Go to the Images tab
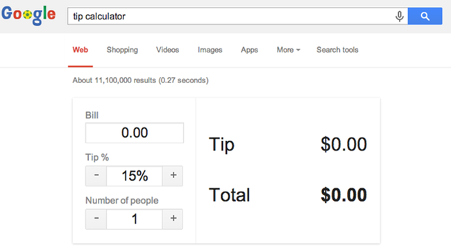 click(x=210, y=50)
